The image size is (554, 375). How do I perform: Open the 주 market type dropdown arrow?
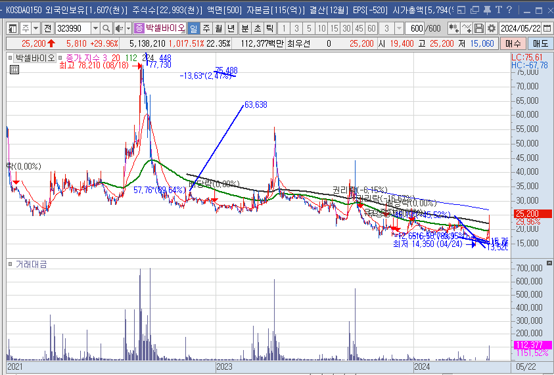pos(36,28)
